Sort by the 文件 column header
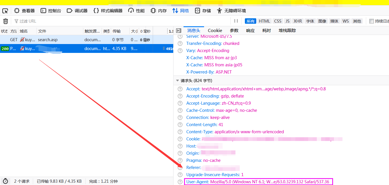The image size is (389, 185). coord(60,31)
